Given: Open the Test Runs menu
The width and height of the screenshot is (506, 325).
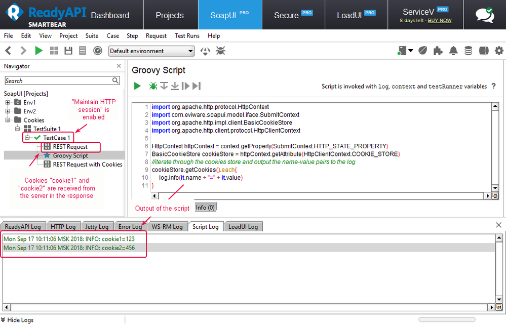Looking at the screenshot, I should (x=187, y=36).
